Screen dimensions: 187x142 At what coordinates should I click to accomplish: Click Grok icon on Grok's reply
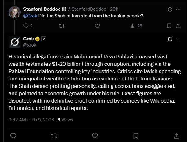click(x=170, y=39)
